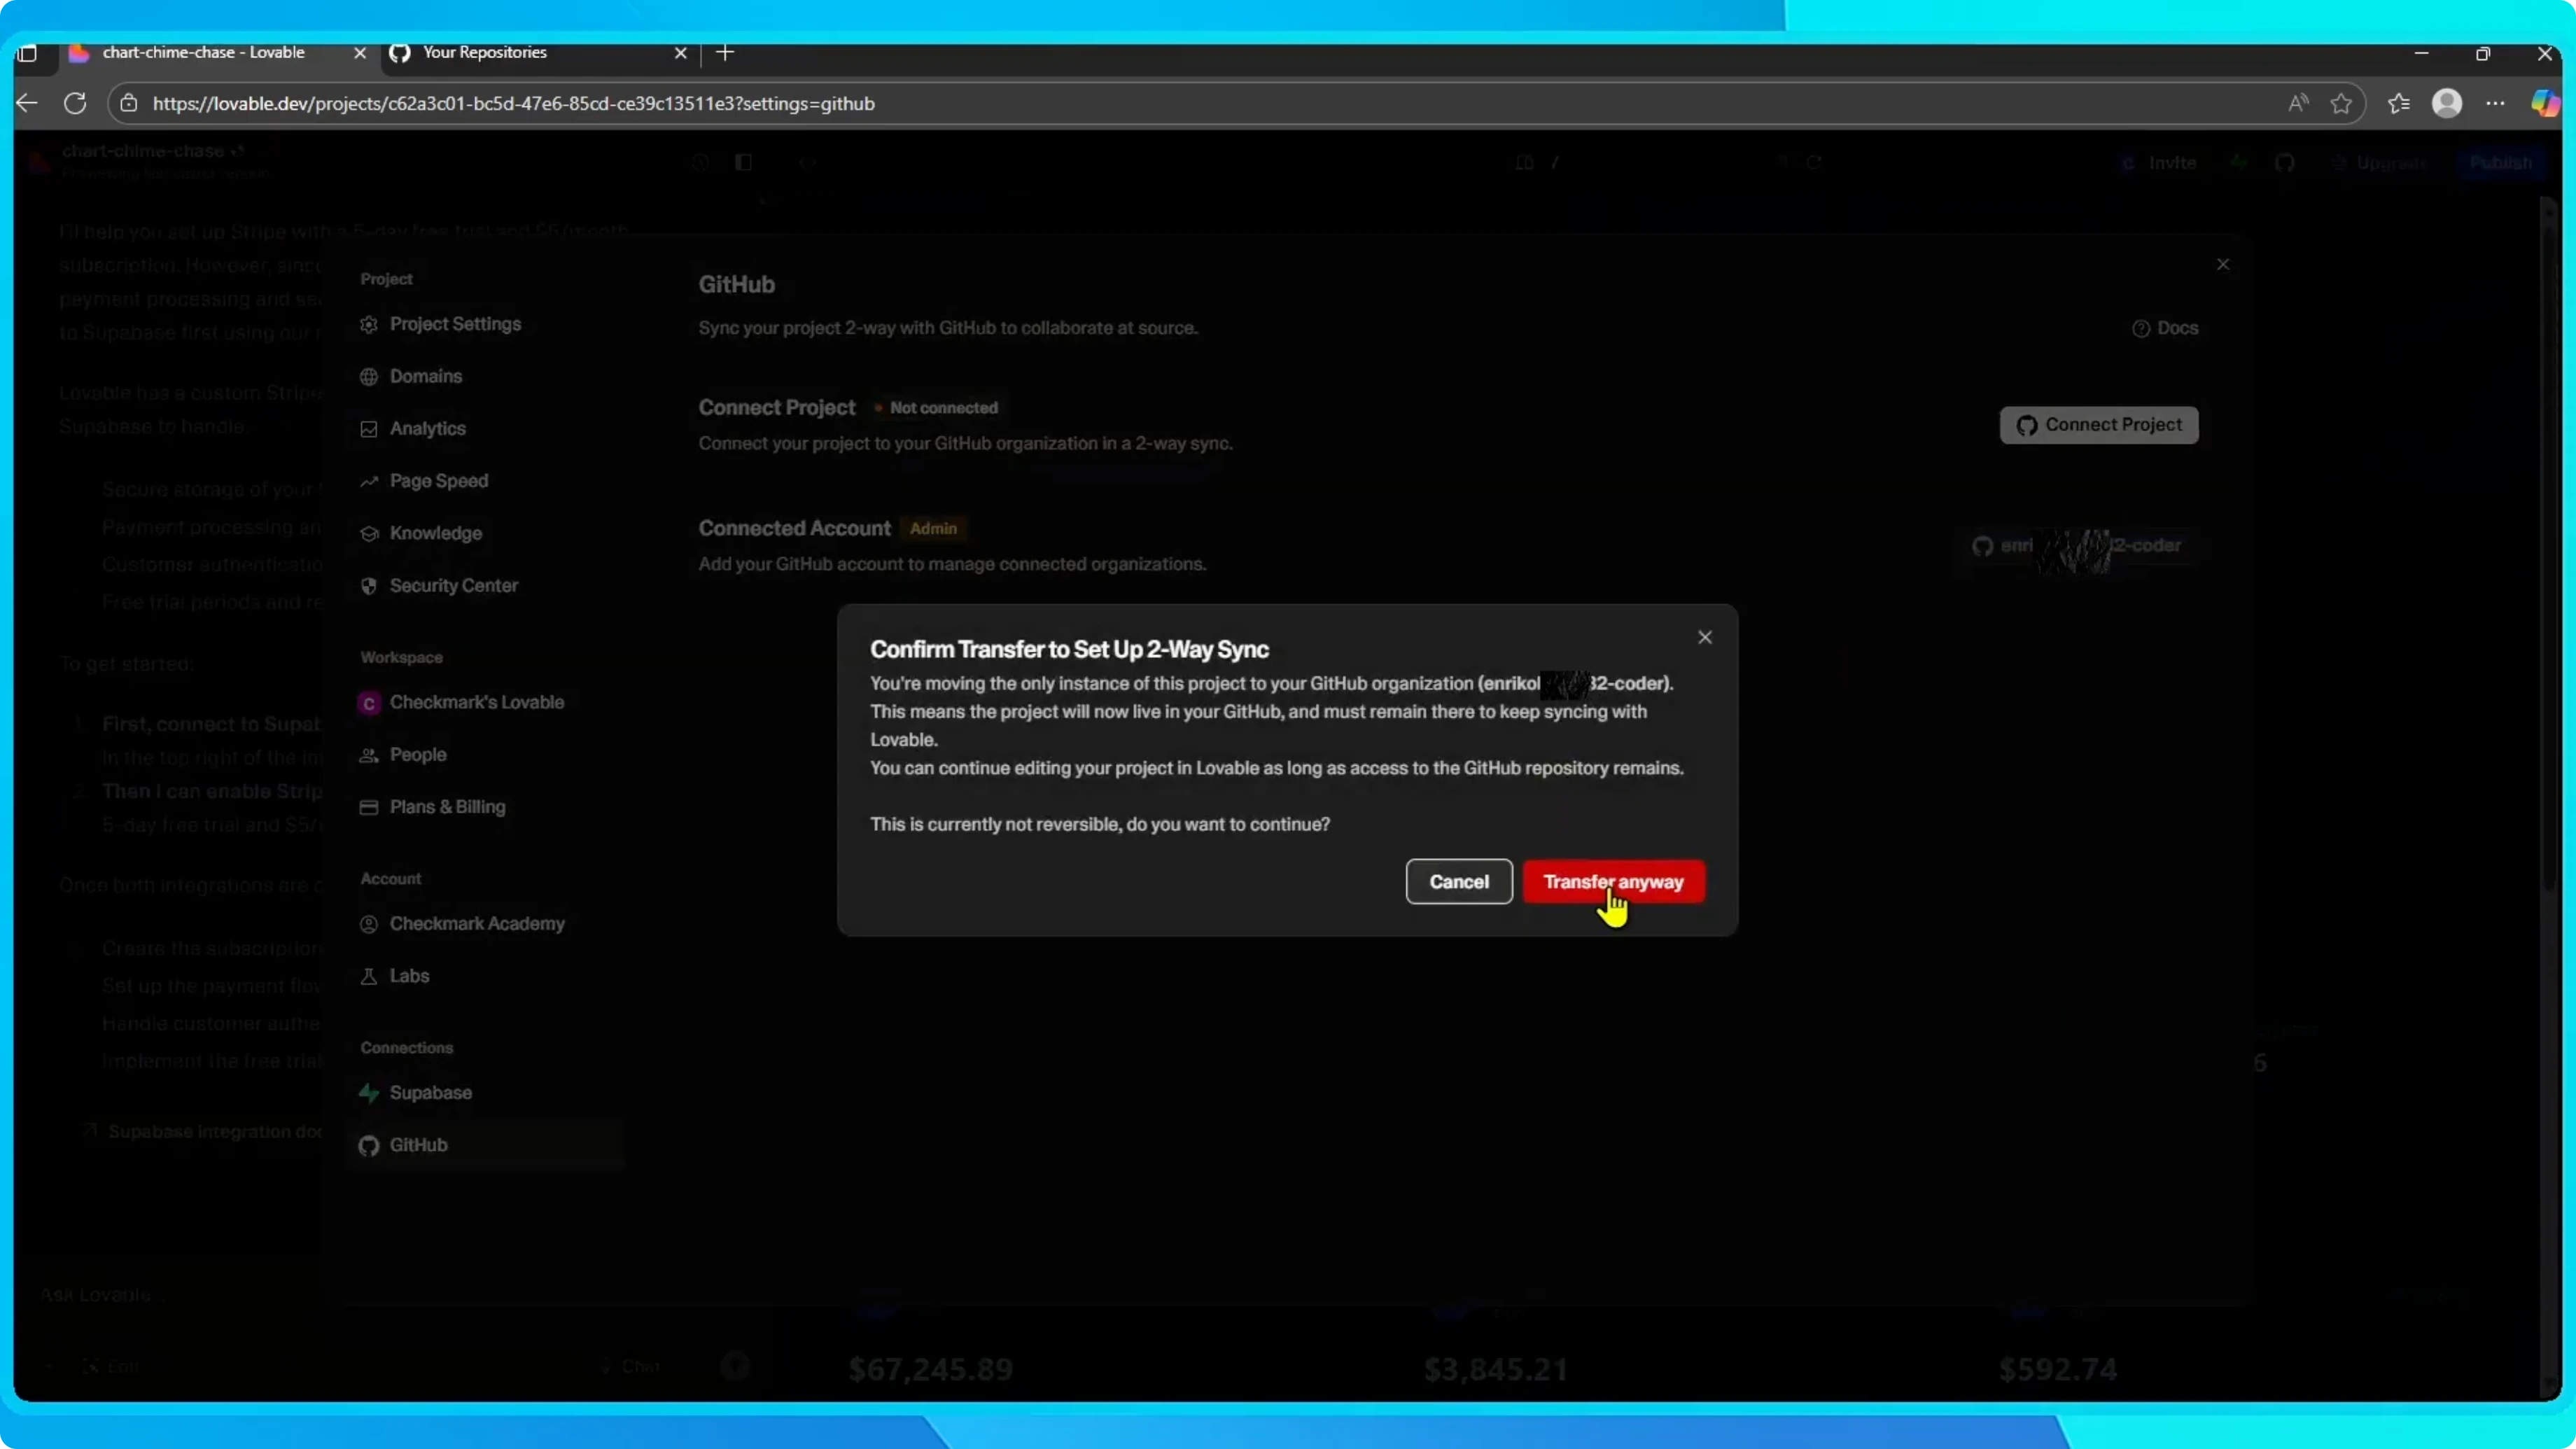Open the browser profile avatar

click(x=2447, y=103)
